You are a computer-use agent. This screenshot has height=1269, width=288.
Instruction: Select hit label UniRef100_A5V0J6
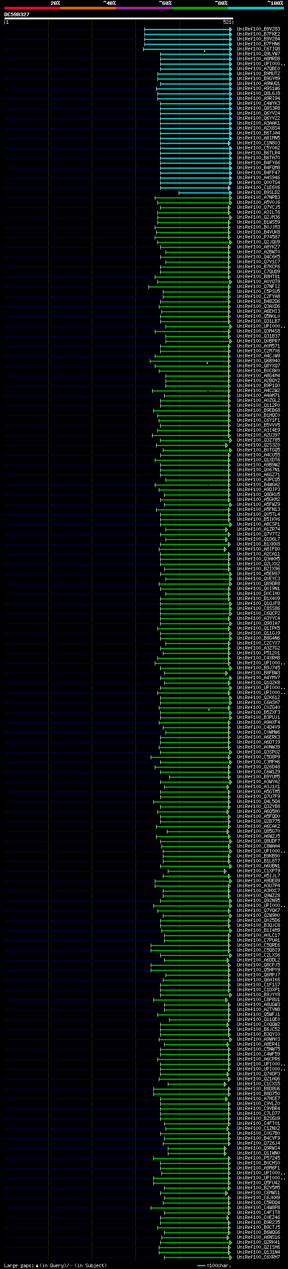pyautogui.click(x=258, y=202)
